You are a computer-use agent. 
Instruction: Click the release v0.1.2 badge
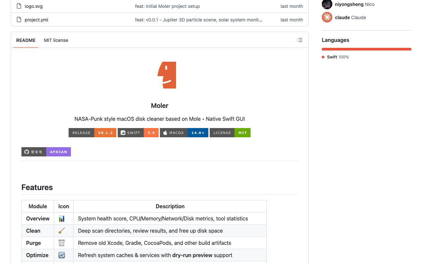coord(92,133)
